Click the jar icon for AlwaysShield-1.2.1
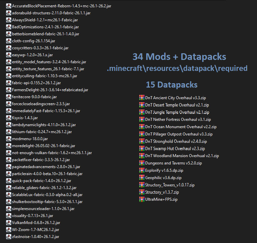This screenshot has height=243, width=257. [x=9, y=20]
